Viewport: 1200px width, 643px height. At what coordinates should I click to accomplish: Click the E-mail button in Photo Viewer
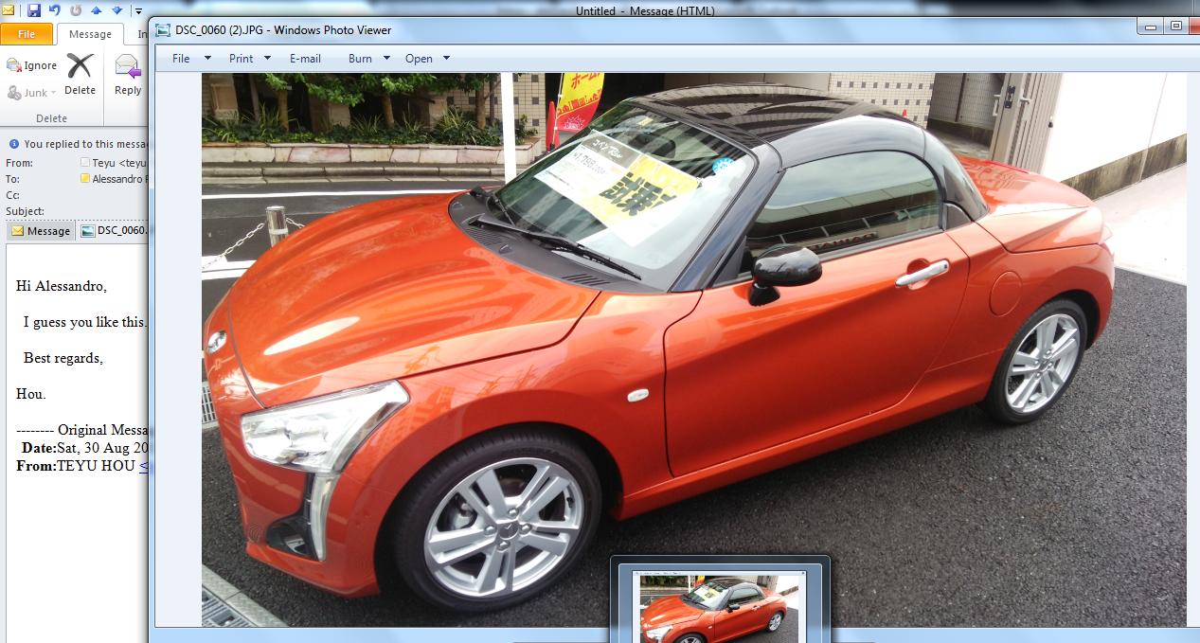[x=305, y=58]
